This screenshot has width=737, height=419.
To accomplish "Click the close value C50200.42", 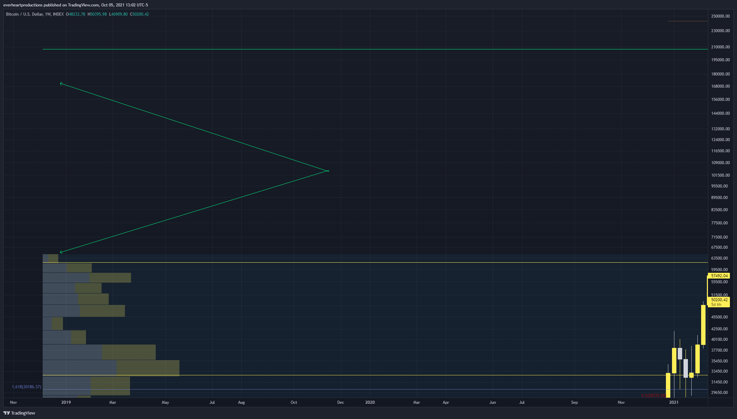I will [x=139, y=14].
